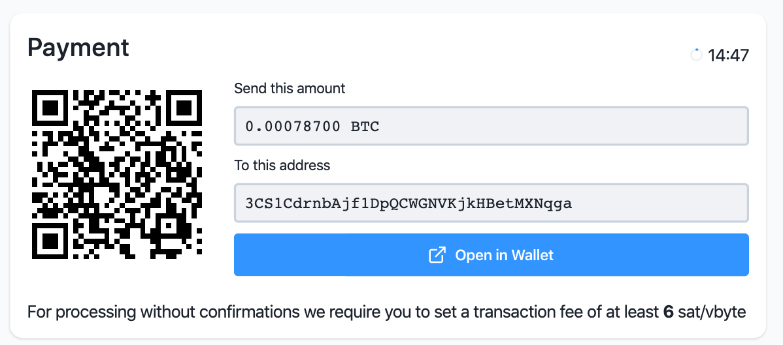Click the "To this address" label
This screenshot has width=783, height=345.
[x=282, y=165]
